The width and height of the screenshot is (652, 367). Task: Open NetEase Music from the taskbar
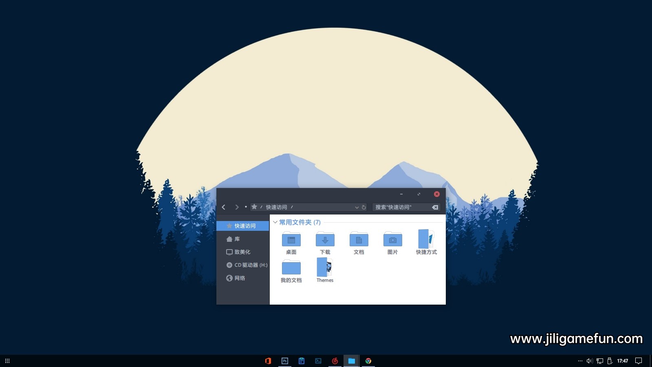(335, 361)
